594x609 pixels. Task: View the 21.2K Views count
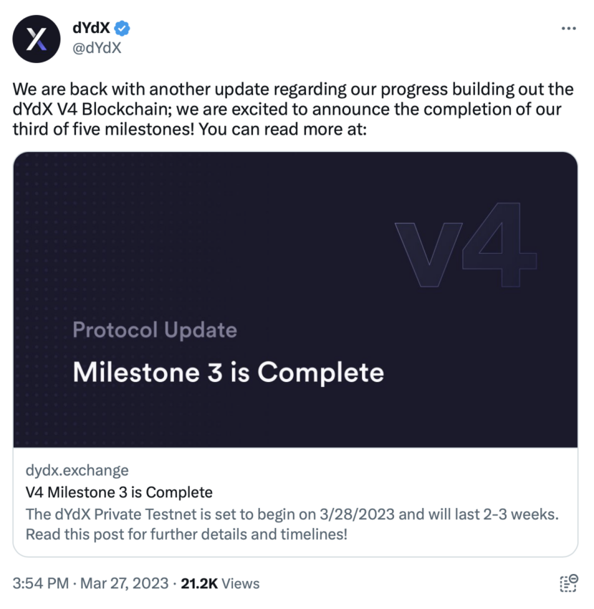pos(220,583)
